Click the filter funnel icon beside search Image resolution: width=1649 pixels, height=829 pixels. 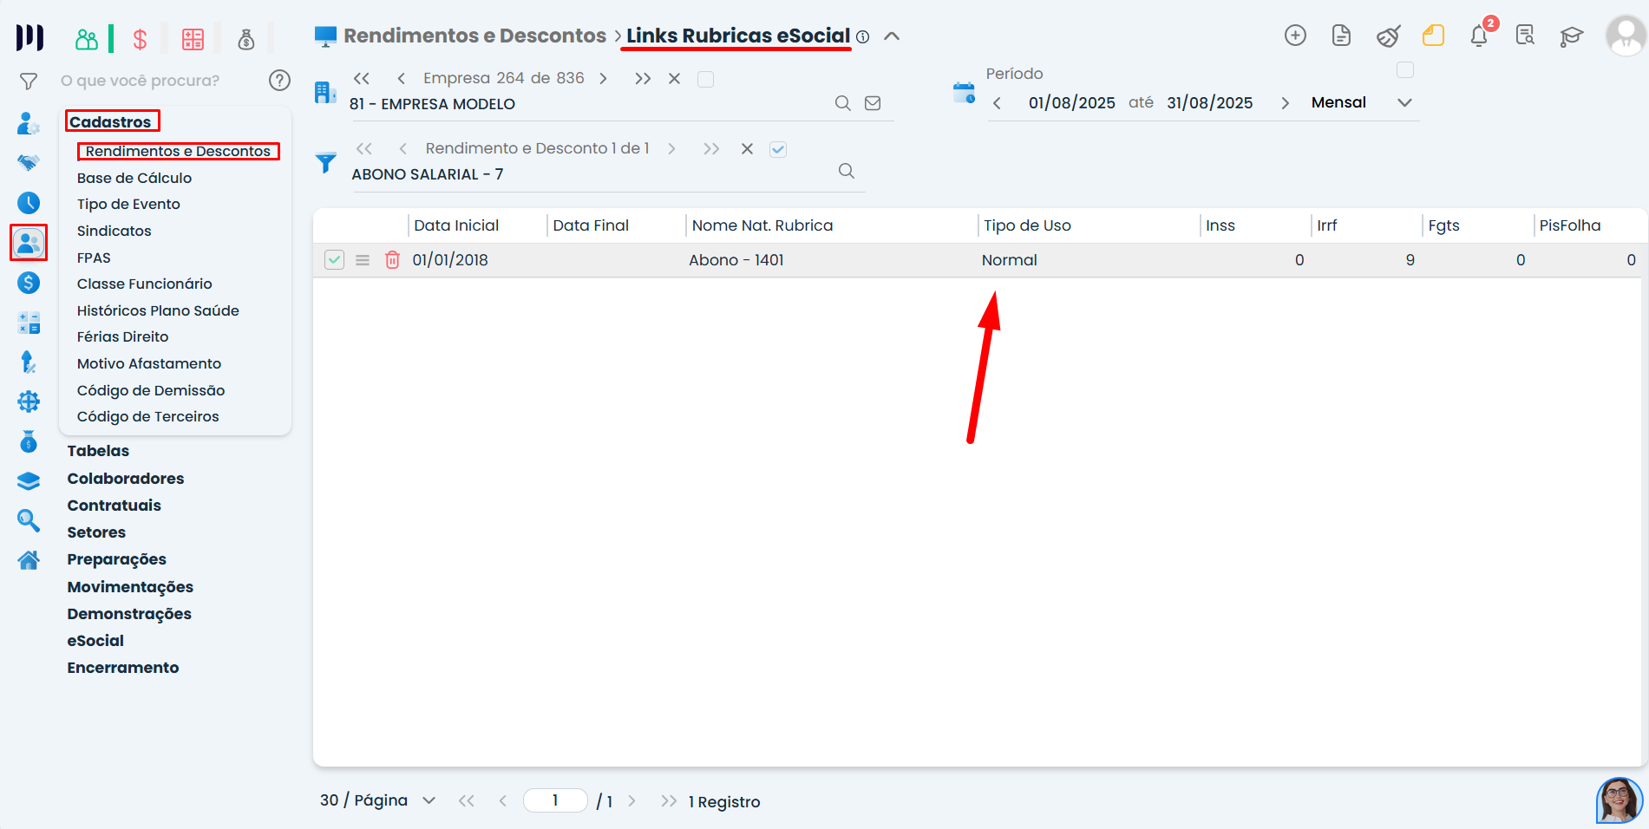click(29, 82)
